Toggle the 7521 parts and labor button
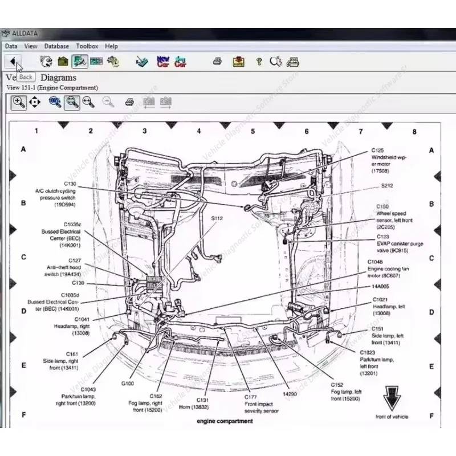Image resolution: width=456 pixels, height=456 pixels. [x=96, y=61]
